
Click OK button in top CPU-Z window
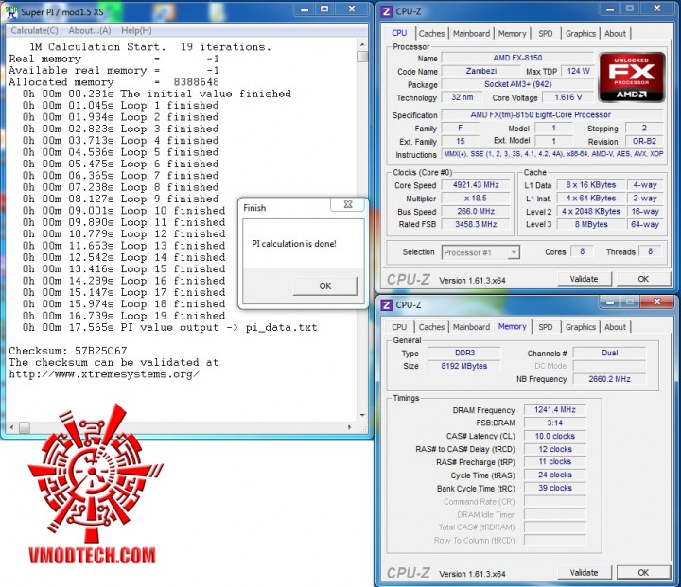point(643,279)
